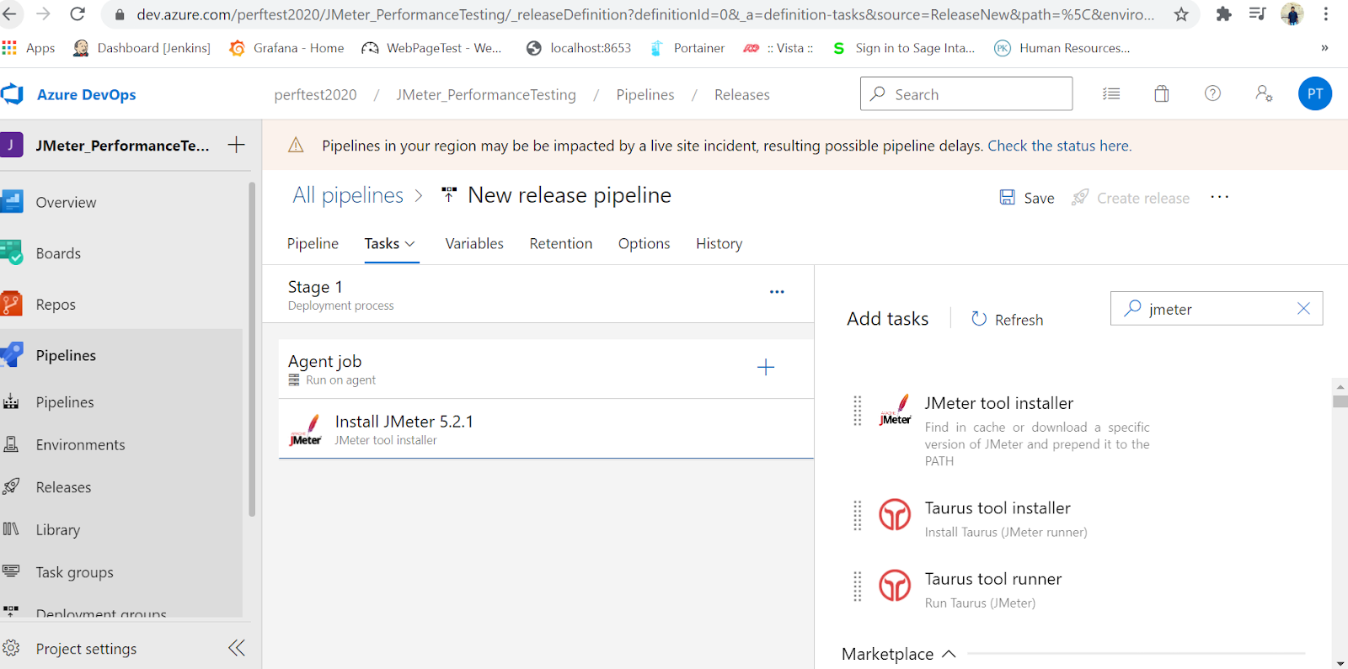1348x669 pixels.
Task: Click the Overview sidebar icon
Action: (x=12, y=202)
